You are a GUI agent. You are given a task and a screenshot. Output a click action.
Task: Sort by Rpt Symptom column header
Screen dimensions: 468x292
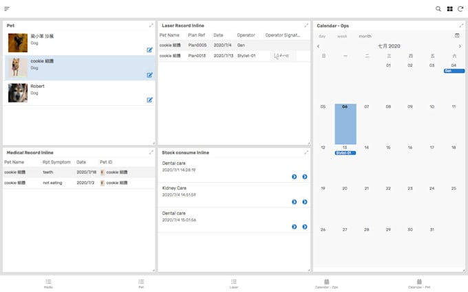pyautogui.click(x=54, y=162)
